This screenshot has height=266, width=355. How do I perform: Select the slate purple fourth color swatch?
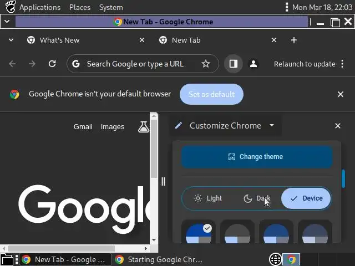(x=315, y=233)
